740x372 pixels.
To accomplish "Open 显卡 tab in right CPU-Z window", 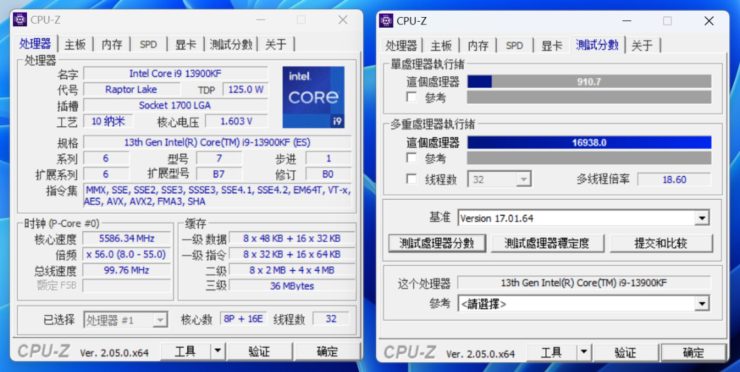I will 552,46.
